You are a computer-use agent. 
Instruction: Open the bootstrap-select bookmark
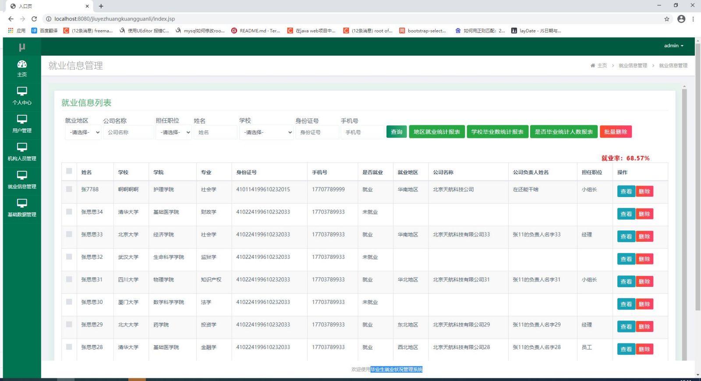pyautogui.click(x=422, y=31)
